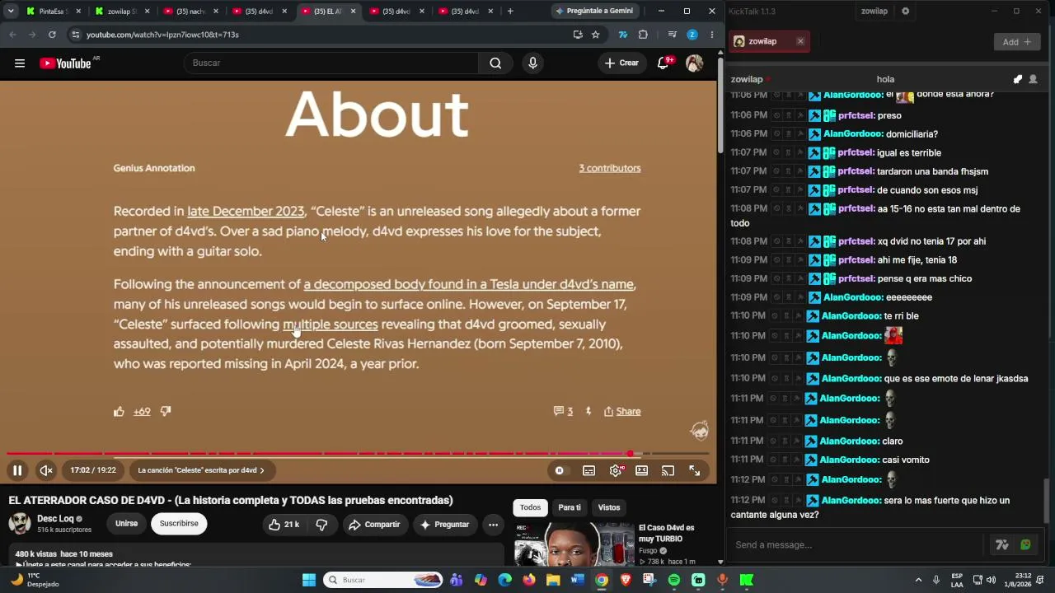Open the browser extensions puzzle icon

coord(643,35)
